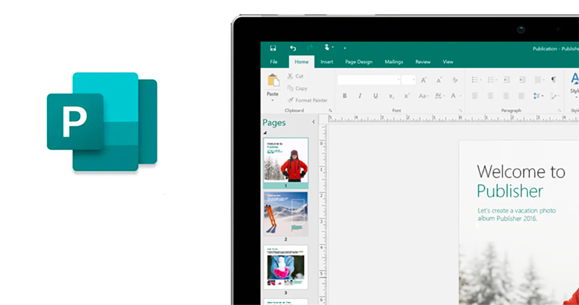Image resolution: width=579 pixels, height=305 pixels.
Task: Toggle Touch/Mouse mode icon
Action: pos(327,48)
